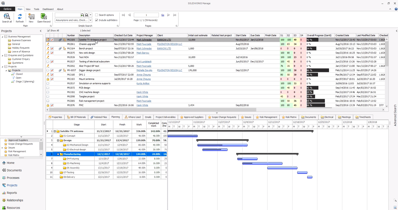Open Record from the ribbon
The height and width of the screenshot is (210, 398).
point(44,18)
